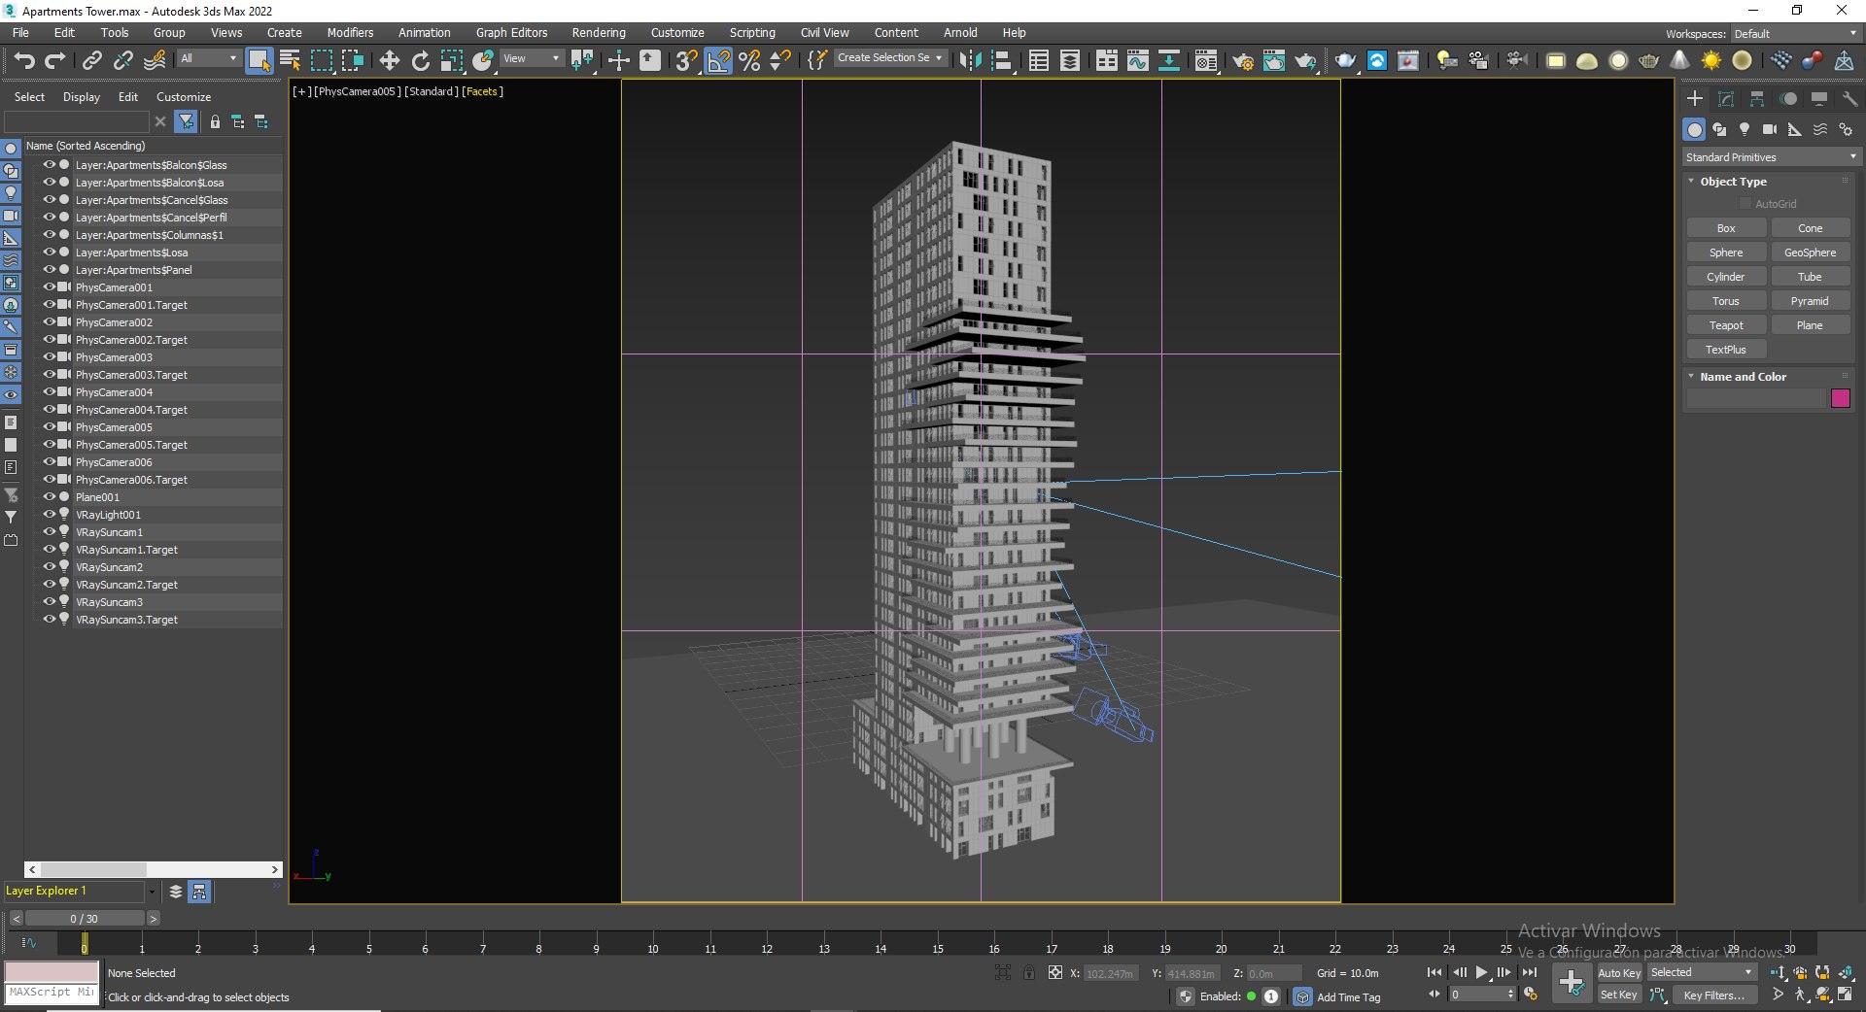Click the Redo arrow icon

click(55, 60)
